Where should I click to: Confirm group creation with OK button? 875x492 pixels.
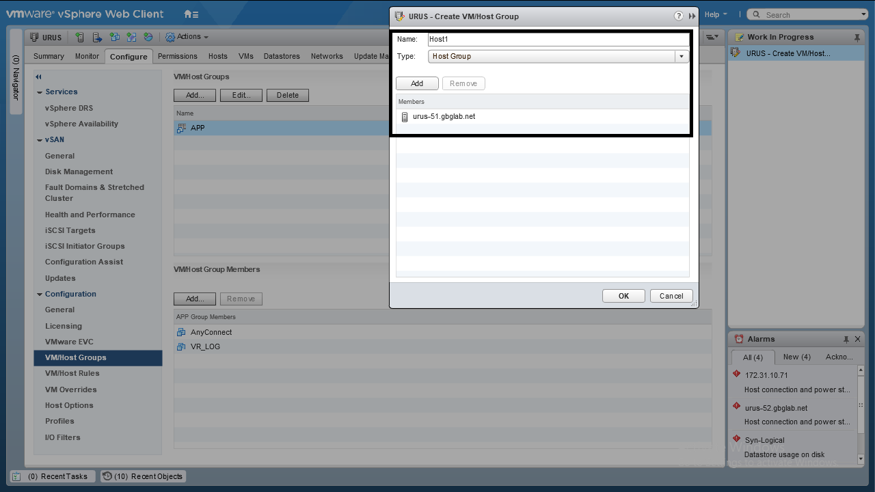pyautogui.click(x=623, y=296)
